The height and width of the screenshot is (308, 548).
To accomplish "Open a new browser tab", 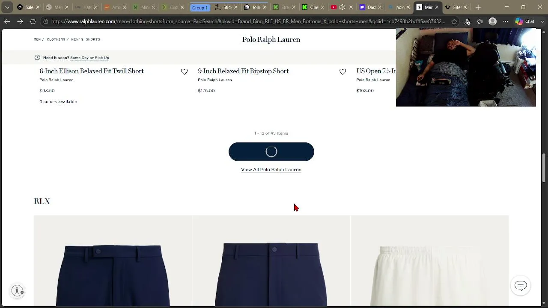I will click(478, 7).
